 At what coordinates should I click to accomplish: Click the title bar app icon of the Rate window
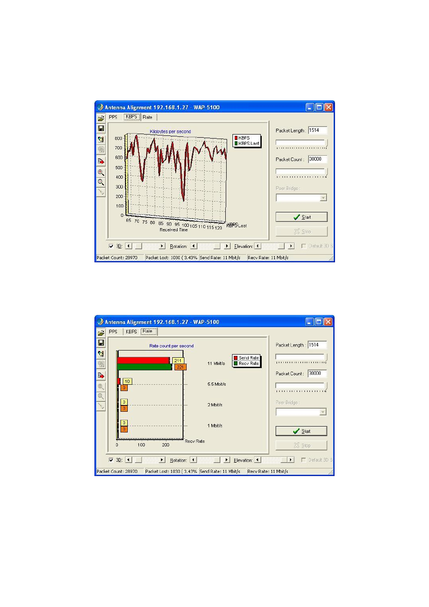tap(100, 322)
